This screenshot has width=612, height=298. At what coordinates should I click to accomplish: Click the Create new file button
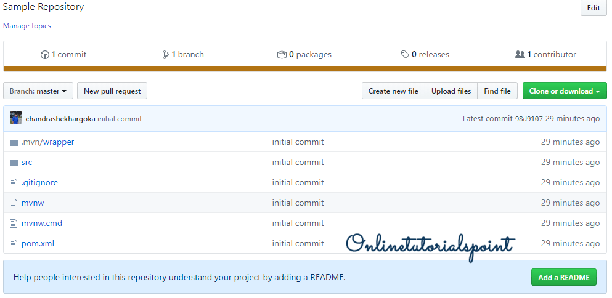pyautogui.click(x=393, y=91)
